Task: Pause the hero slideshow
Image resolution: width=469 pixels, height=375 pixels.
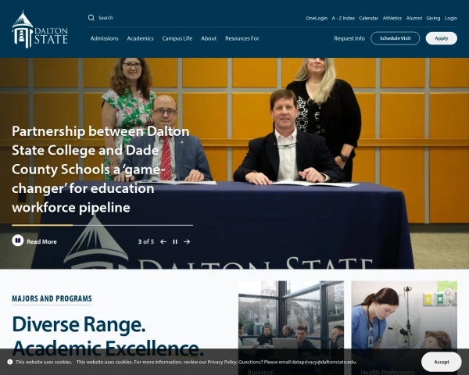Action: pos(175,241)
